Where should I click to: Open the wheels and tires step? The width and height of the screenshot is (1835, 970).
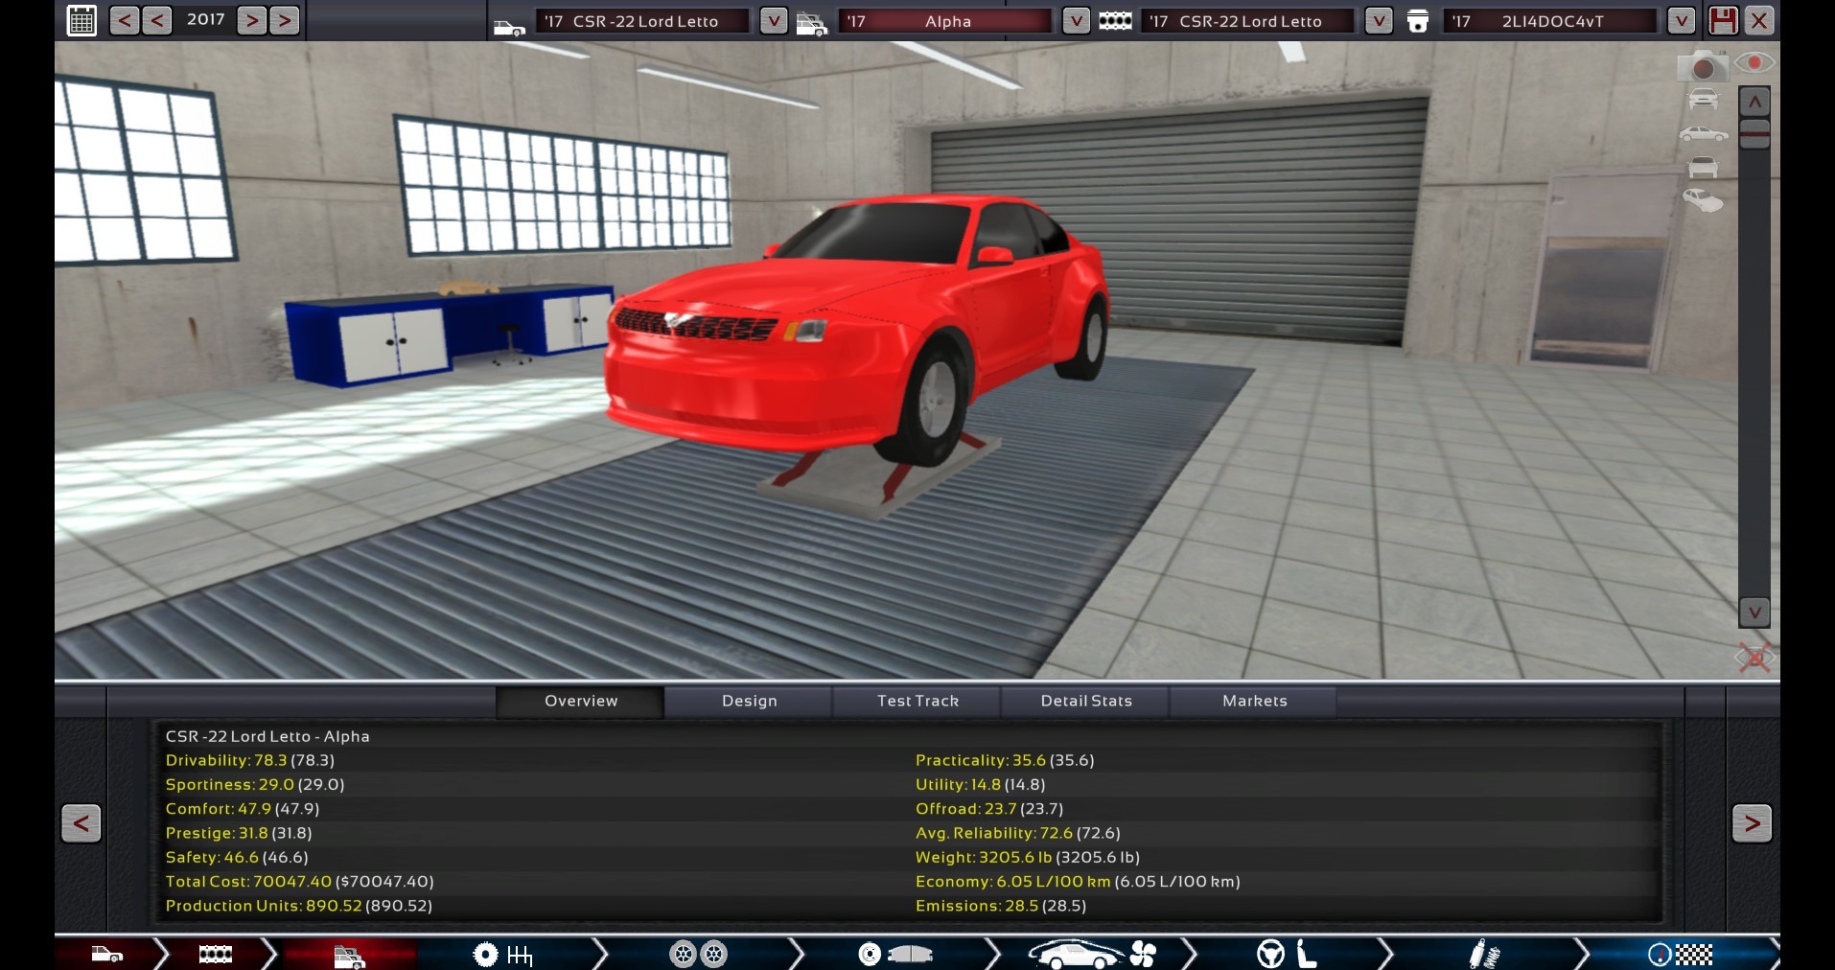[698, 954]
